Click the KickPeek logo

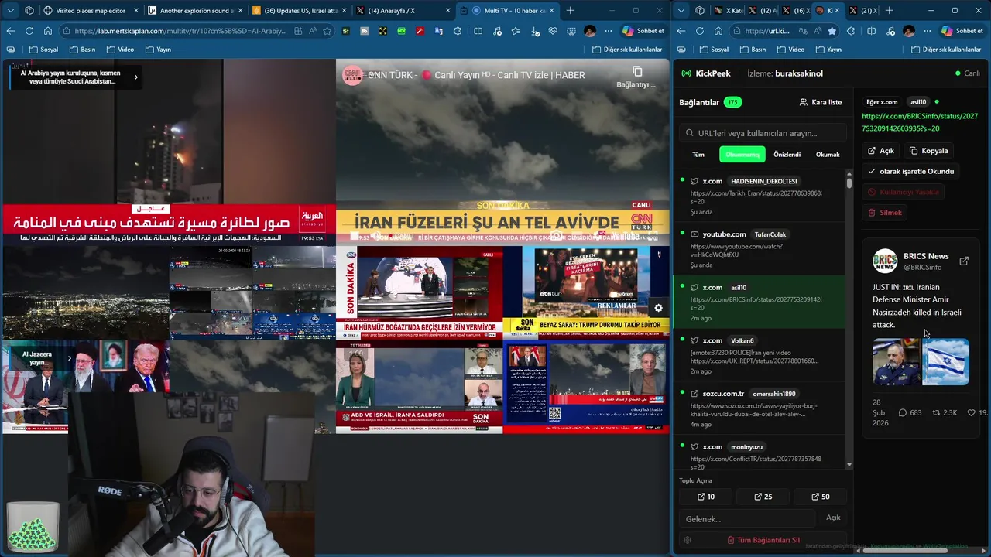(x=705, y=73)
